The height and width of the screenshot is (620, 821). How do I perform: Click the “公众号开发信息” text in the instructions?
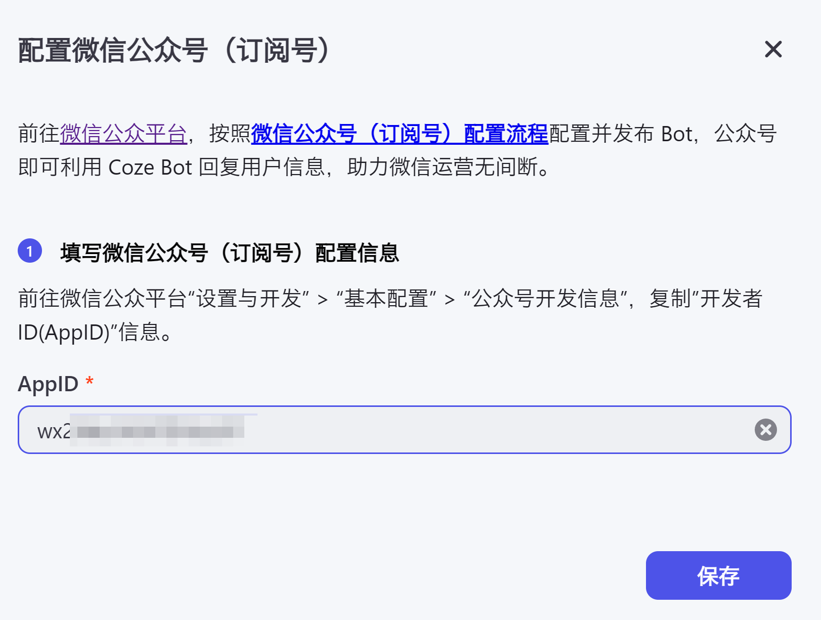pyautogui.click(x=545, y=299)
